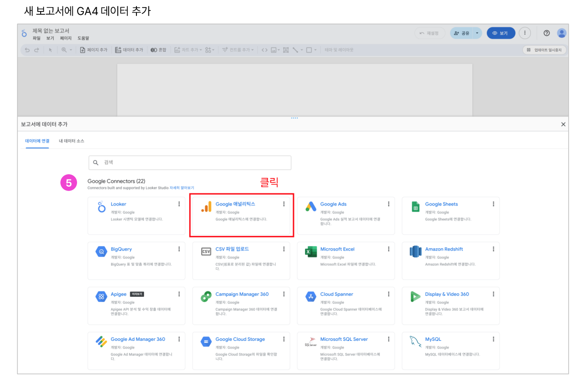The height and width of the screenshot is (381, 585).
Task: Click the Display & Video 360 icon
Action: [x=416, y=297]
